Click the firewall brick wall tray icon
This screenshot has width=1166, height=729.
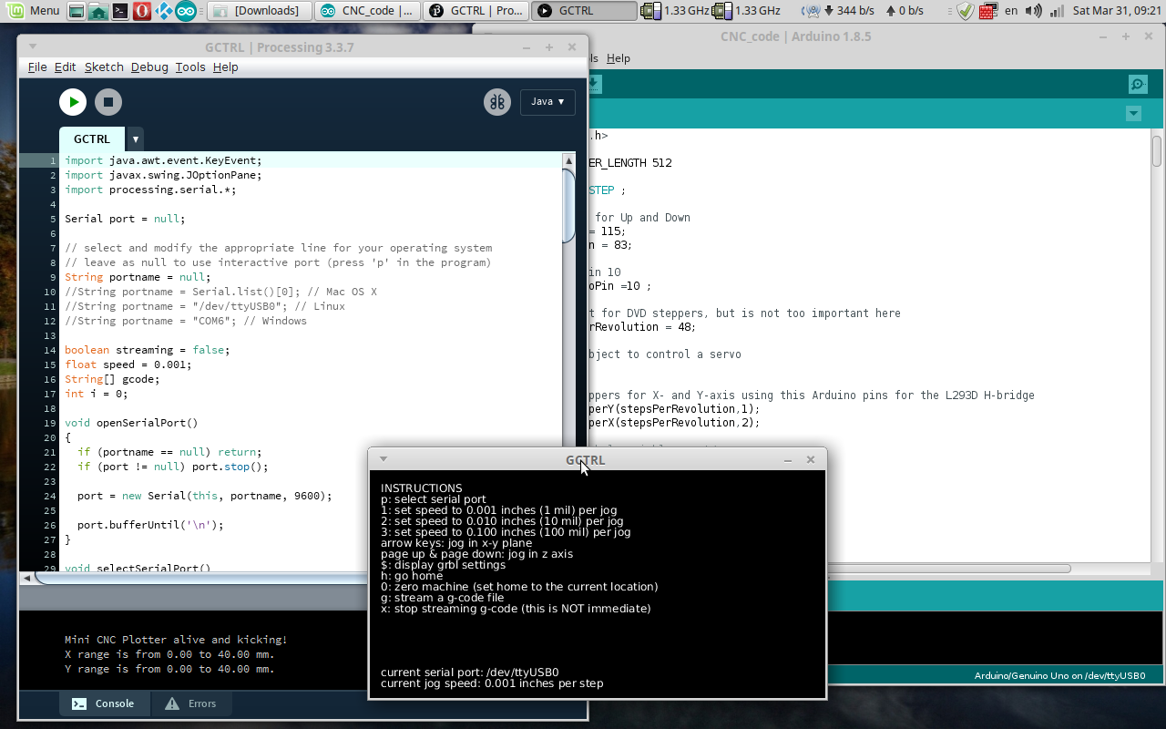(987, 11)
